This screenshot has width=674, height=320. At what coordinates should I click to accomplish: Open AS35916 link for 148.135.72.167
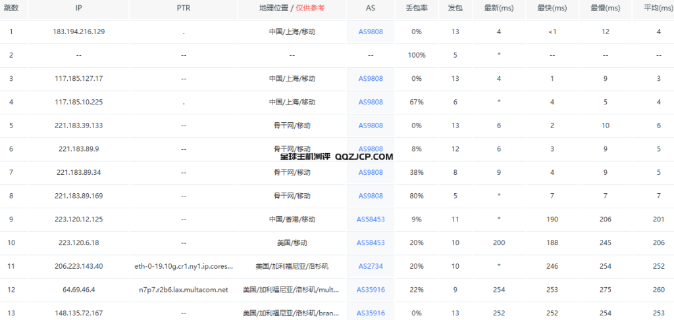coord(371,313)
